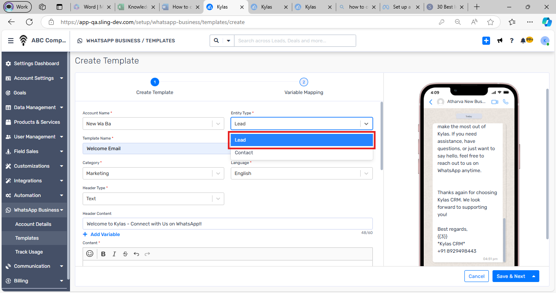Click the browser address bar URL

point(153,22)
